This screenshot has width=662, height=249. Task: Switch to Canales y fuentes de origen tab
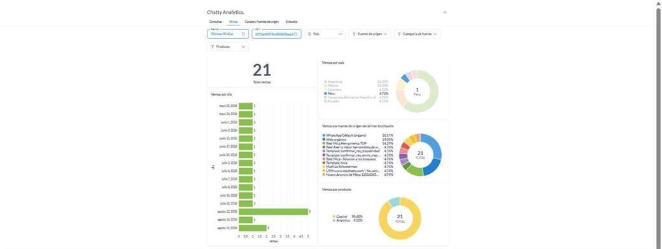pos(262,22)
